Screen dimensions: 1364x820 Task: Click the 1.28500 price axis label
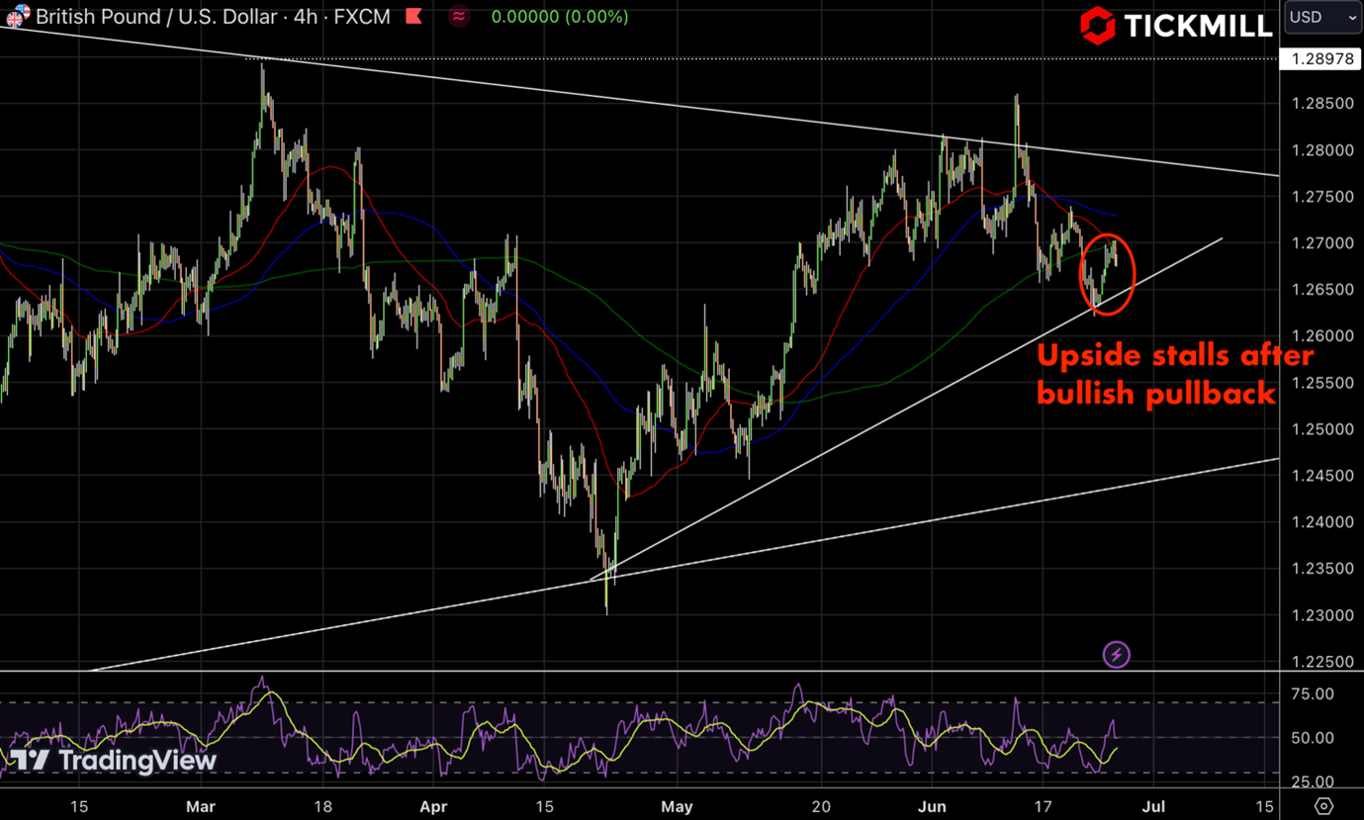click(1322, 104)
